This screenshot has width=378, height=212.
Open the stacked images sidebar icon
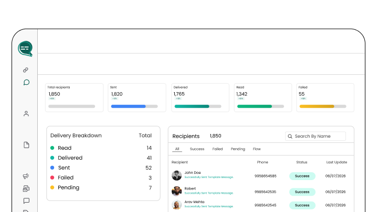[x=26, y=188]
